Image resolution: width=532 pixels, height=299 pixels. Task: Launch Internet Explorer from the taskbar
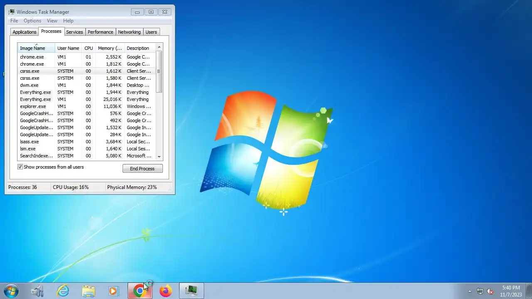pyautogui.click(x=63, y=291)
